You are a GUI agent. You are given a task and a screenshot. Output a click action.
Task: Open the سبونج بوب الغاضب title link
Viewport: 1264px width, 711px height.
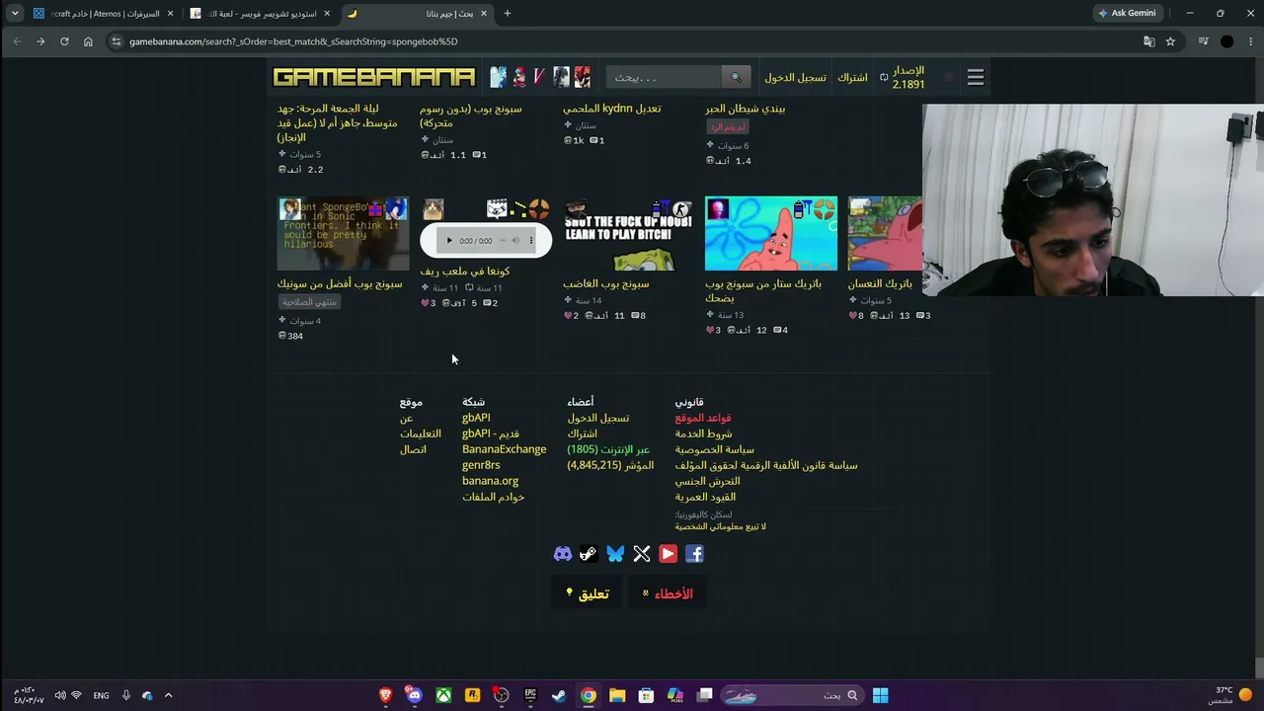(606, 283)
